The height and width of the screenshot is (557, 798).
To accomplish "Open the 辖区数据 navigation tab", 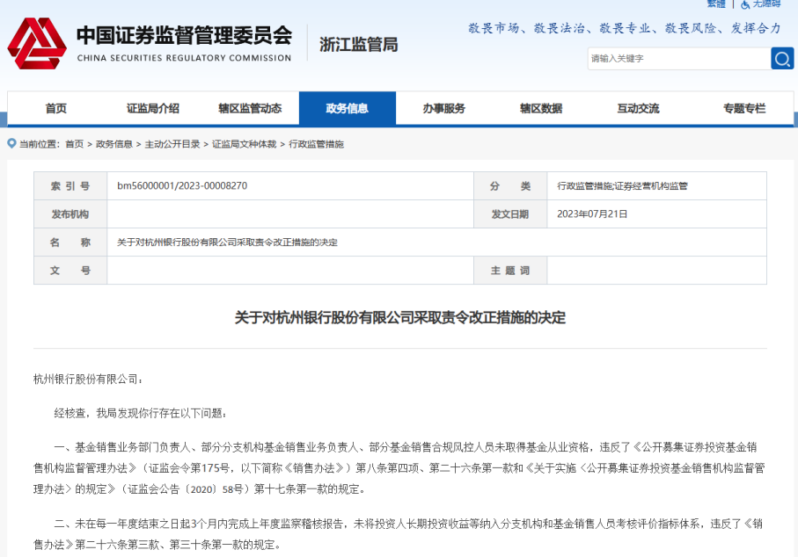I will (x=540, y=109).
